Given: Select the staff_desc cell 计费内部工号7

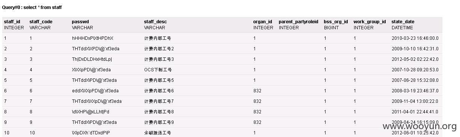Looking at the screenshot, I should click(x=159, y=101).
